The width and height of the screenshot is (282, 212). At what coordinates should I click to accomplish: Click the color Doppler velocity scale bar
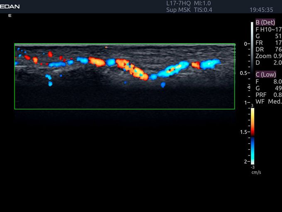coord(252,135)
